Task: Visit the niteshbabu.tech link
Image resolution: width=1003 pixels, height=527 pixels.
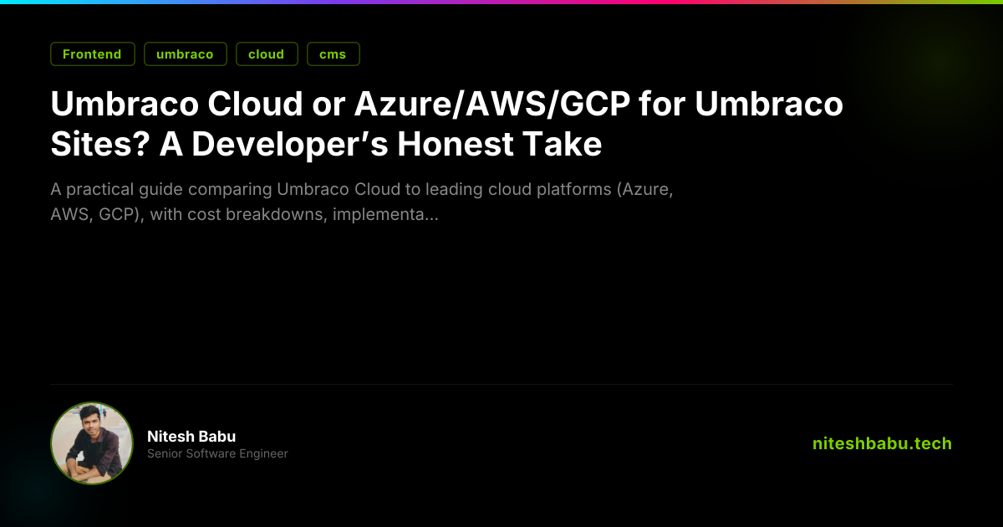Action: [882, 443]
